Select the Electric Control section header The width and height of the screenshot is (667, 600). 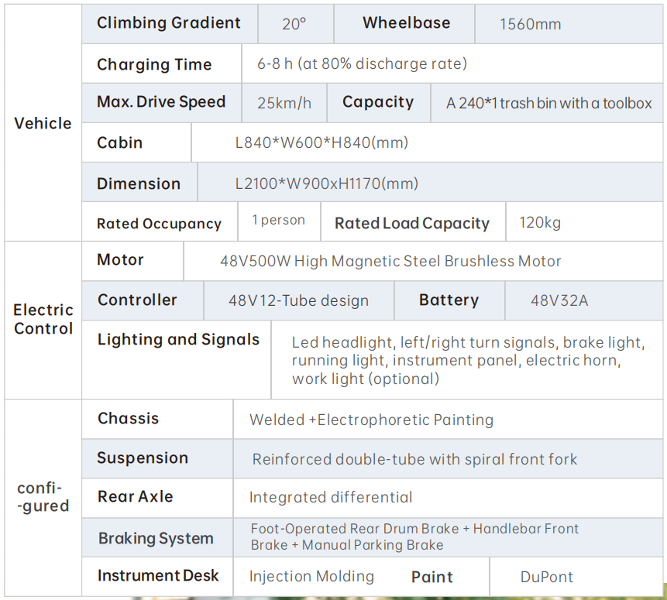43,319
